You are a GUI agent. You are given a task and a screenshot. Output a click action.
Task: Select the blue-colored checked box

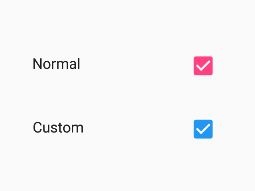pyautogui.click(x=203, y=129)
